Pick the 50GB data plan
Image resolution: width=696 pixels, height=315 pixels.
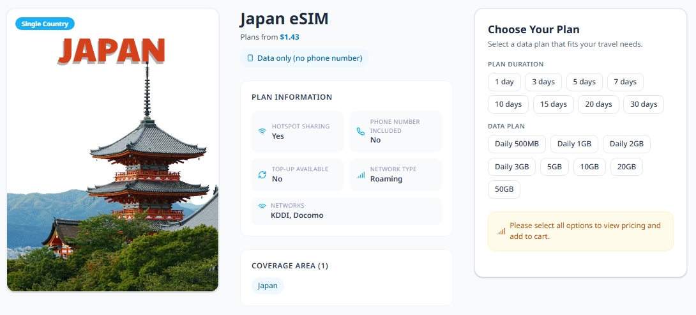(504, 189)
